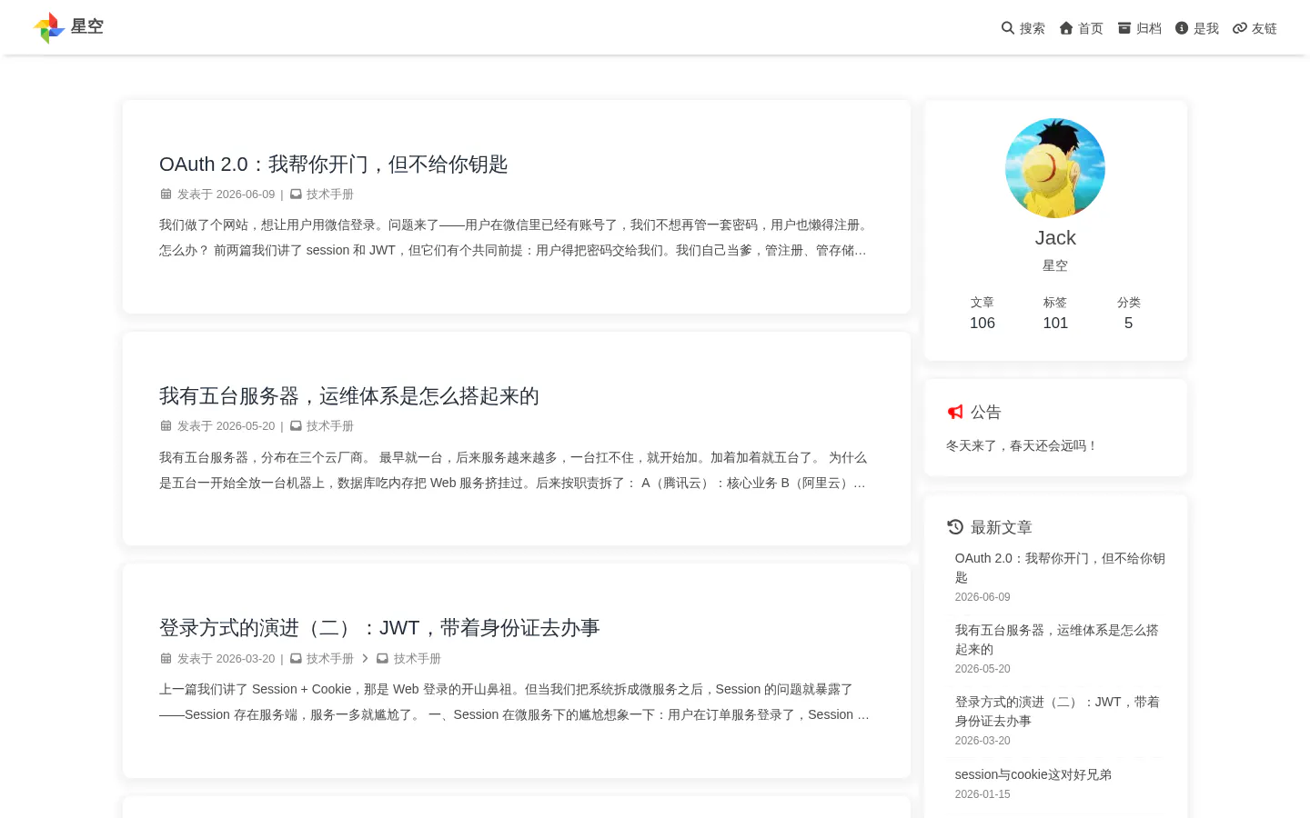Click Jack's avatar image

pyautogui.click(x=1055, y=168)
